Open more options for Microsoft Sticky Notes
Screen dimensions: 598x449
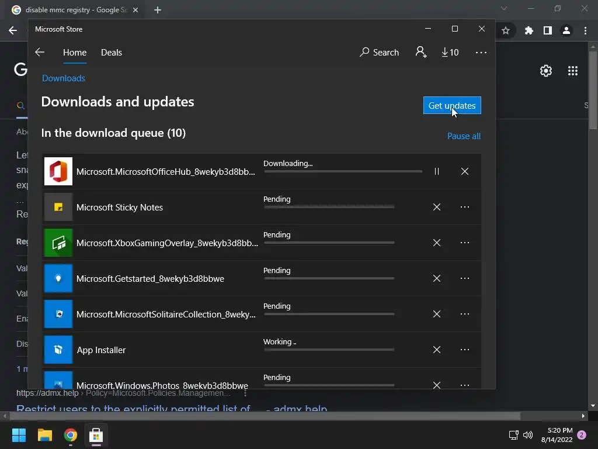pyautogui.click(x=464, y=207)
